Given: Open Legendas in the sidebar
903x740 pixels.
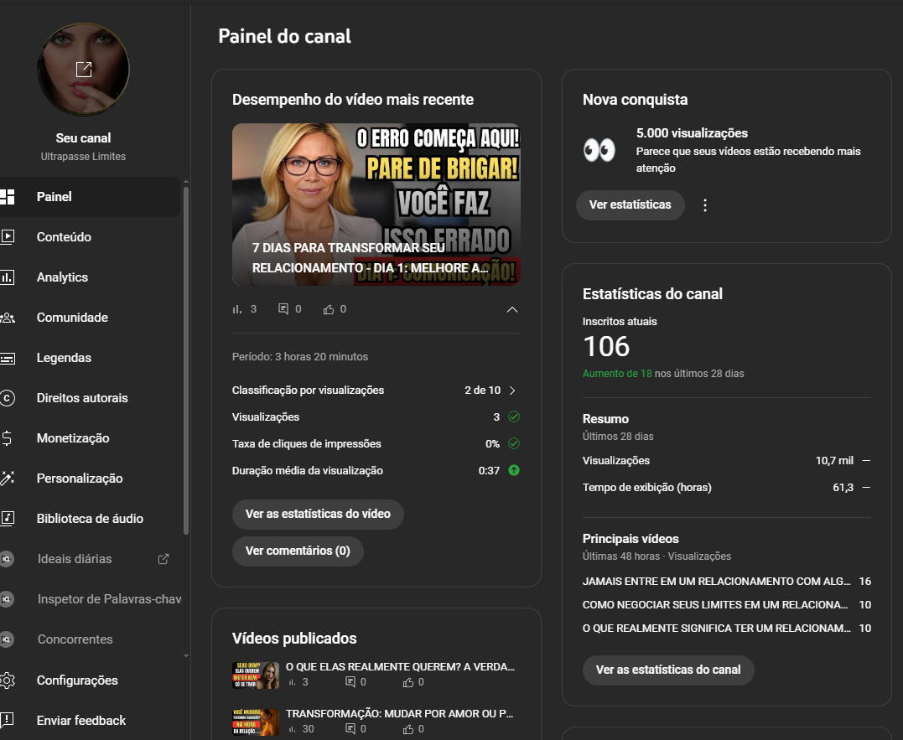Looking at the screenshot, I should (x=90, y=358).
